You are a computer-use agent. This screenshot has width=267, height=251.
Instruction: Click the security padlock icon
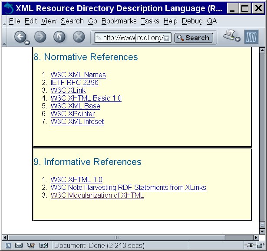coord(261,246)
